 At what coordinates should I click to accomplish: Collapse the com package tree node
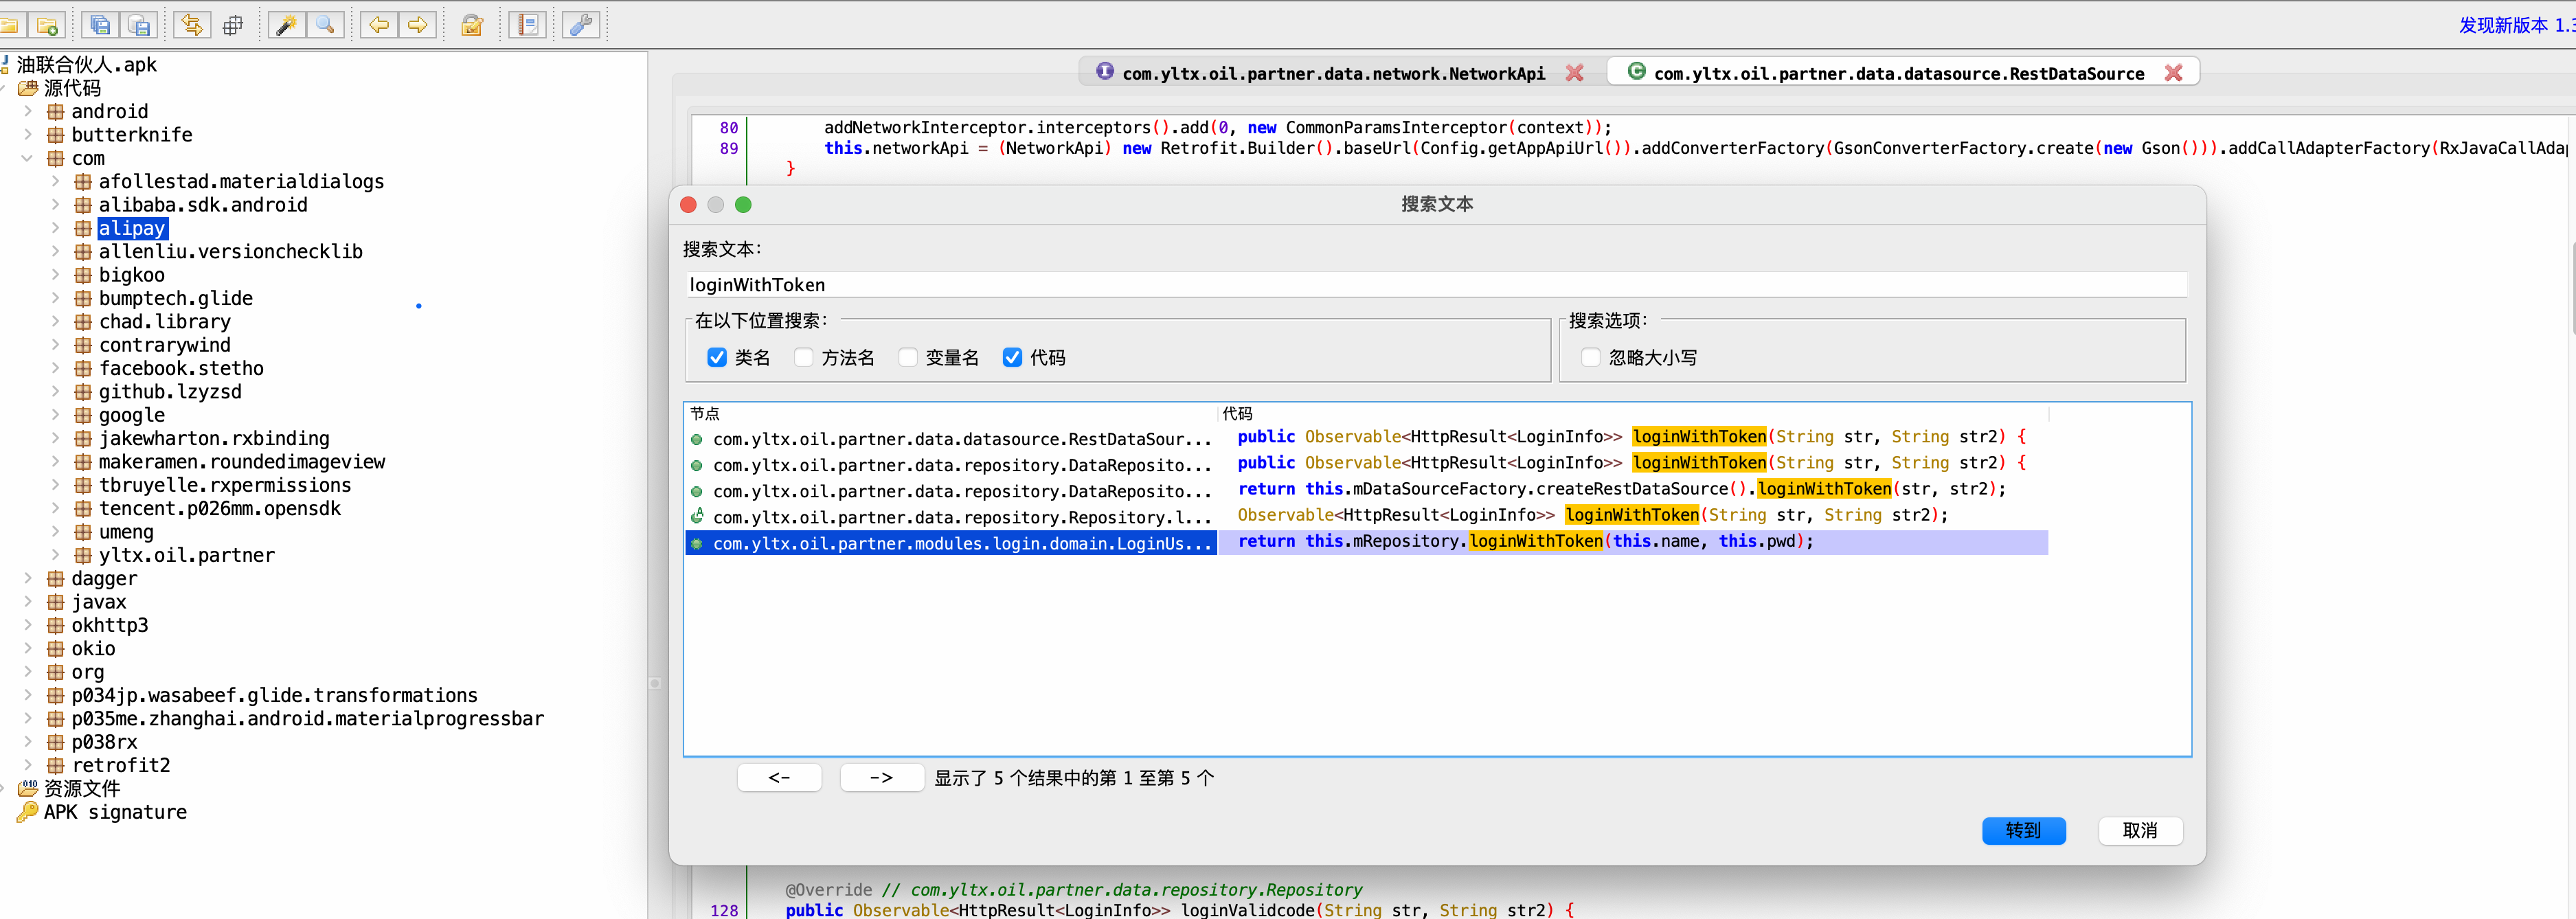point(28,158)
